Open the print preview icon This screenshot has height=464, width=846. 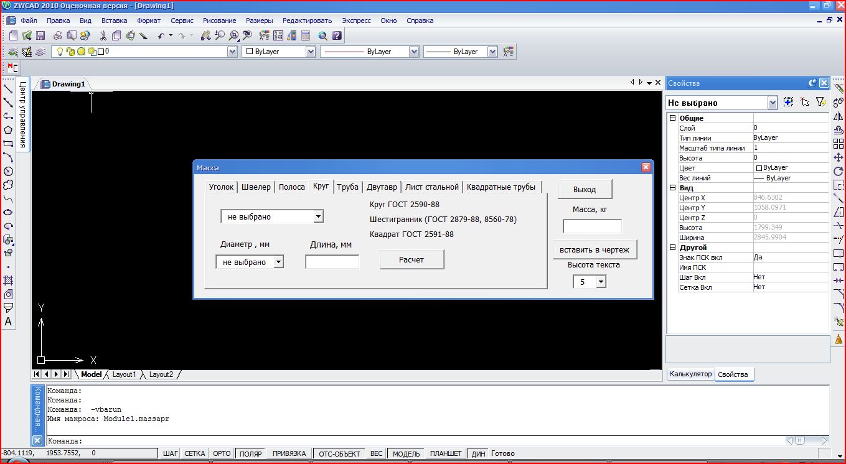point(70,36)
